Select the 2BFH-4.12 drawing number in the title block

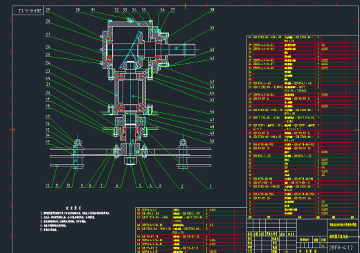pos(341,247)
